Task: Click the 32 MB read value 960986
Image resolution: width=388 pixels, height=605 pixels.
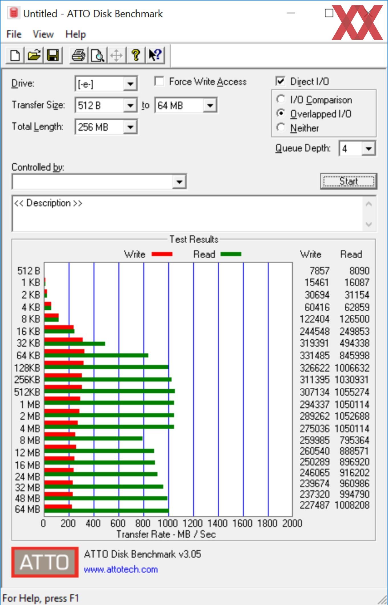Action: [354, 483]
